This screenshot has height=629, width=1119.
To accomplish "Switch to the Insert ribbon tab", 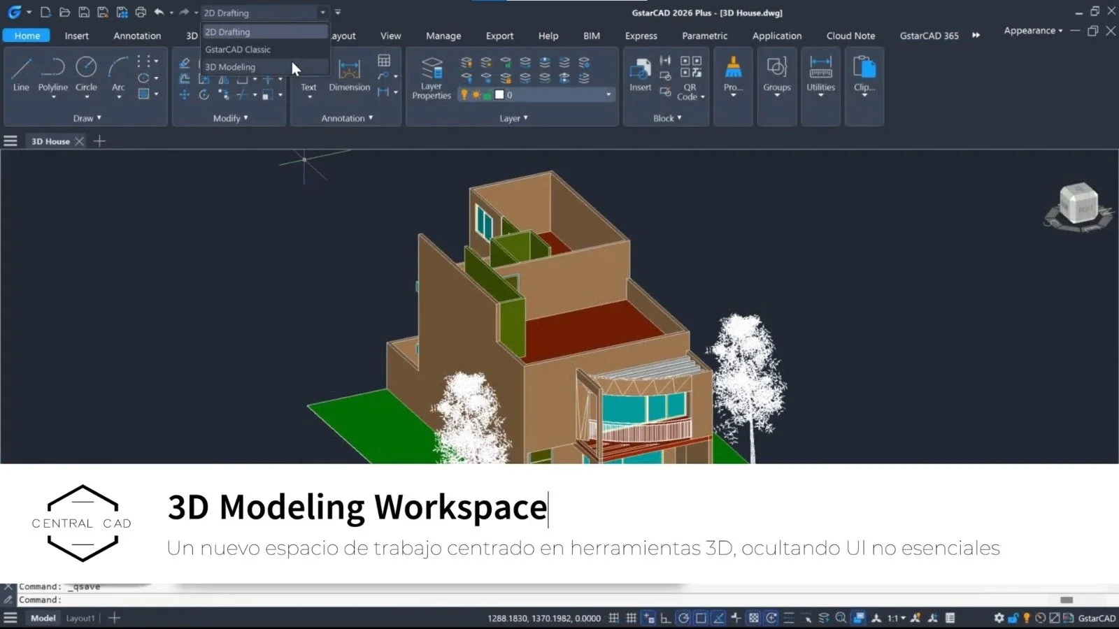I will [x=76, y=36].
